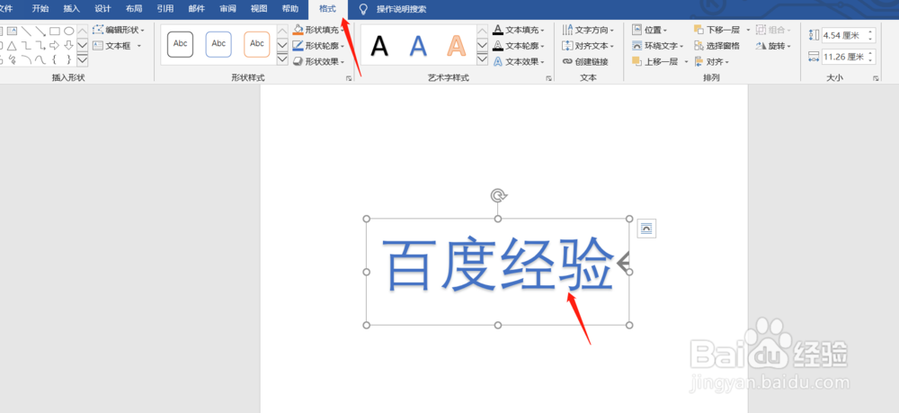Open Position (位置) dropdown

pyautogui.click(x=650, y=30)
